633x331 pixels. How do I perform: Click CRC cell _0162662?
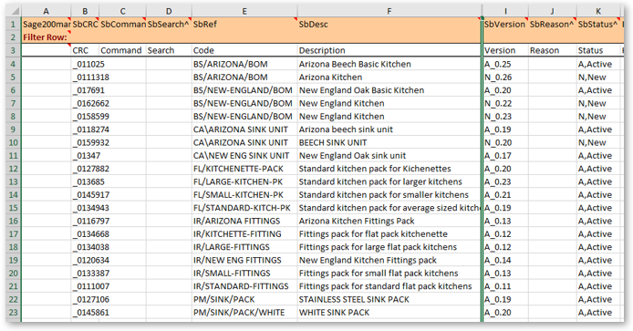pyautogui.click(x=85, y=103)
